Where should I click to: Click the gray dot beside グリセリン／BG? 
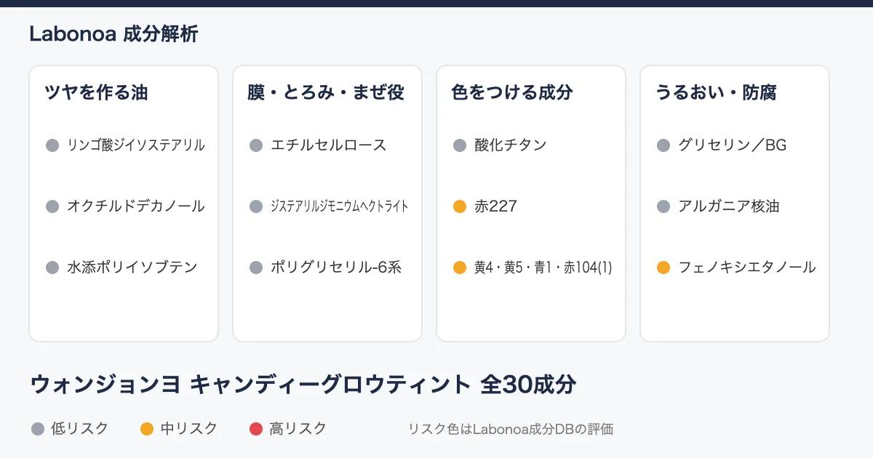(x=663, y=145)
